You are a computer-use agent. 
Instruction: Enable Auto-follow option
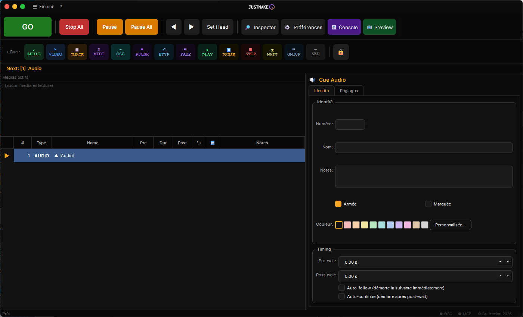point(341,288)
